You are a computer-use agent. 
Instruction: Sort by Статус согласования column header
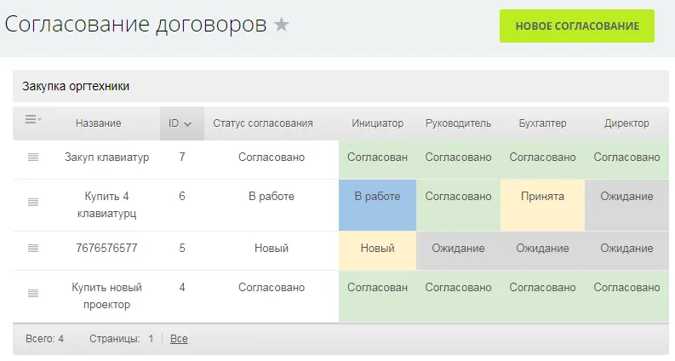pos(263,123)
